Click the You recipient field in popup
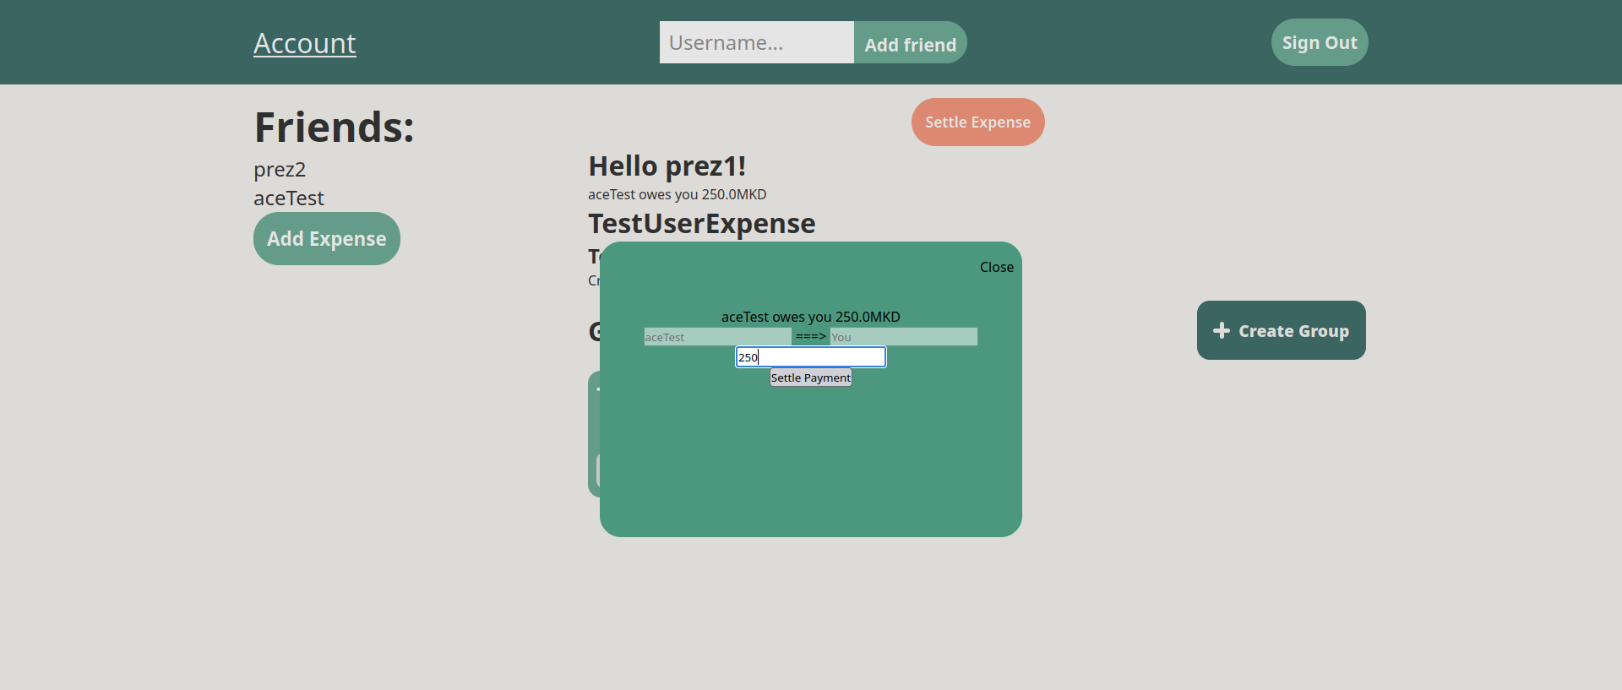 (x=903, y=337)
